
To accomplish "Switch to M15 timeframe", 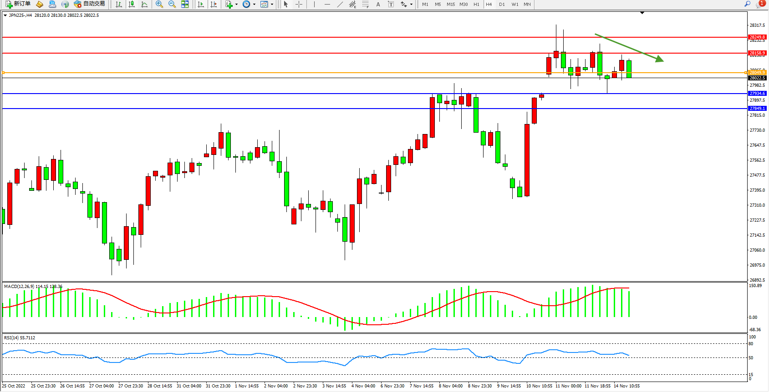I will (x=450, y=4).
